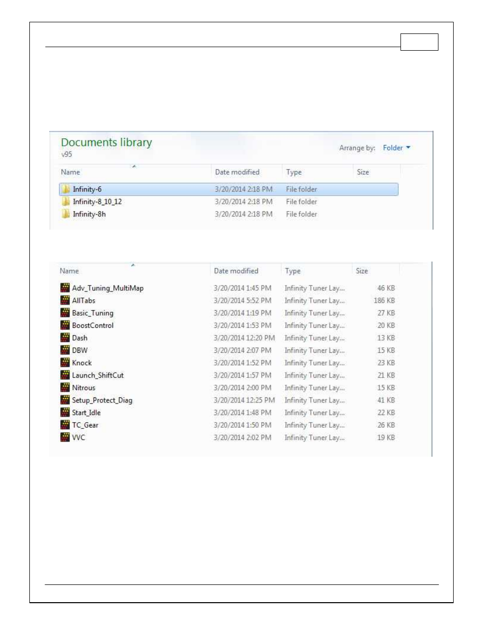Click the Setup_Protect_Diag layout file icon
The image size is (483, 626).
pos(65,400)
